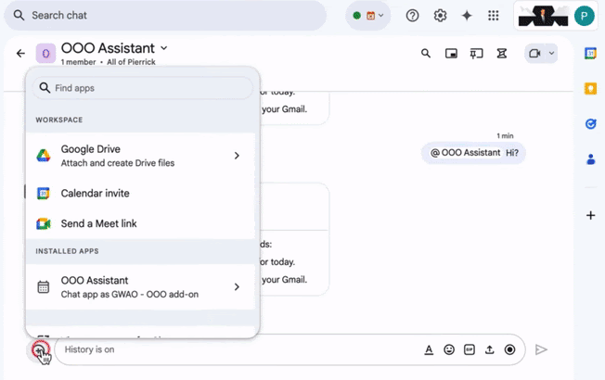The image size is (605, 380).
Task: Click the @OOO Assistant Hi? message
Action: tap(473, 153)
